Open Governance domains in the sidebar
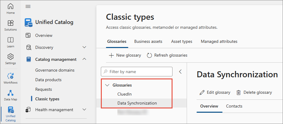Screen dimensions: 283x124 pyautogui.click(x=55, y=70)
